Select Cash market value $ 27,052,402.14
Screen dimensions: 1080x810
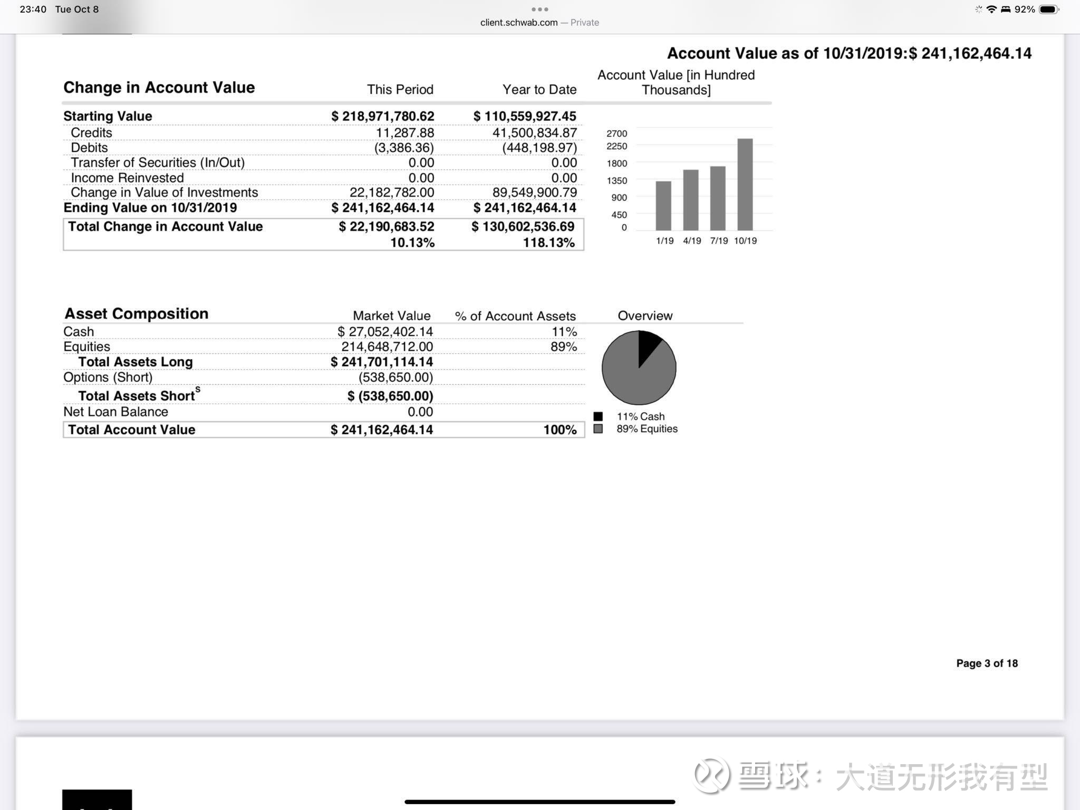click(385, 332)
